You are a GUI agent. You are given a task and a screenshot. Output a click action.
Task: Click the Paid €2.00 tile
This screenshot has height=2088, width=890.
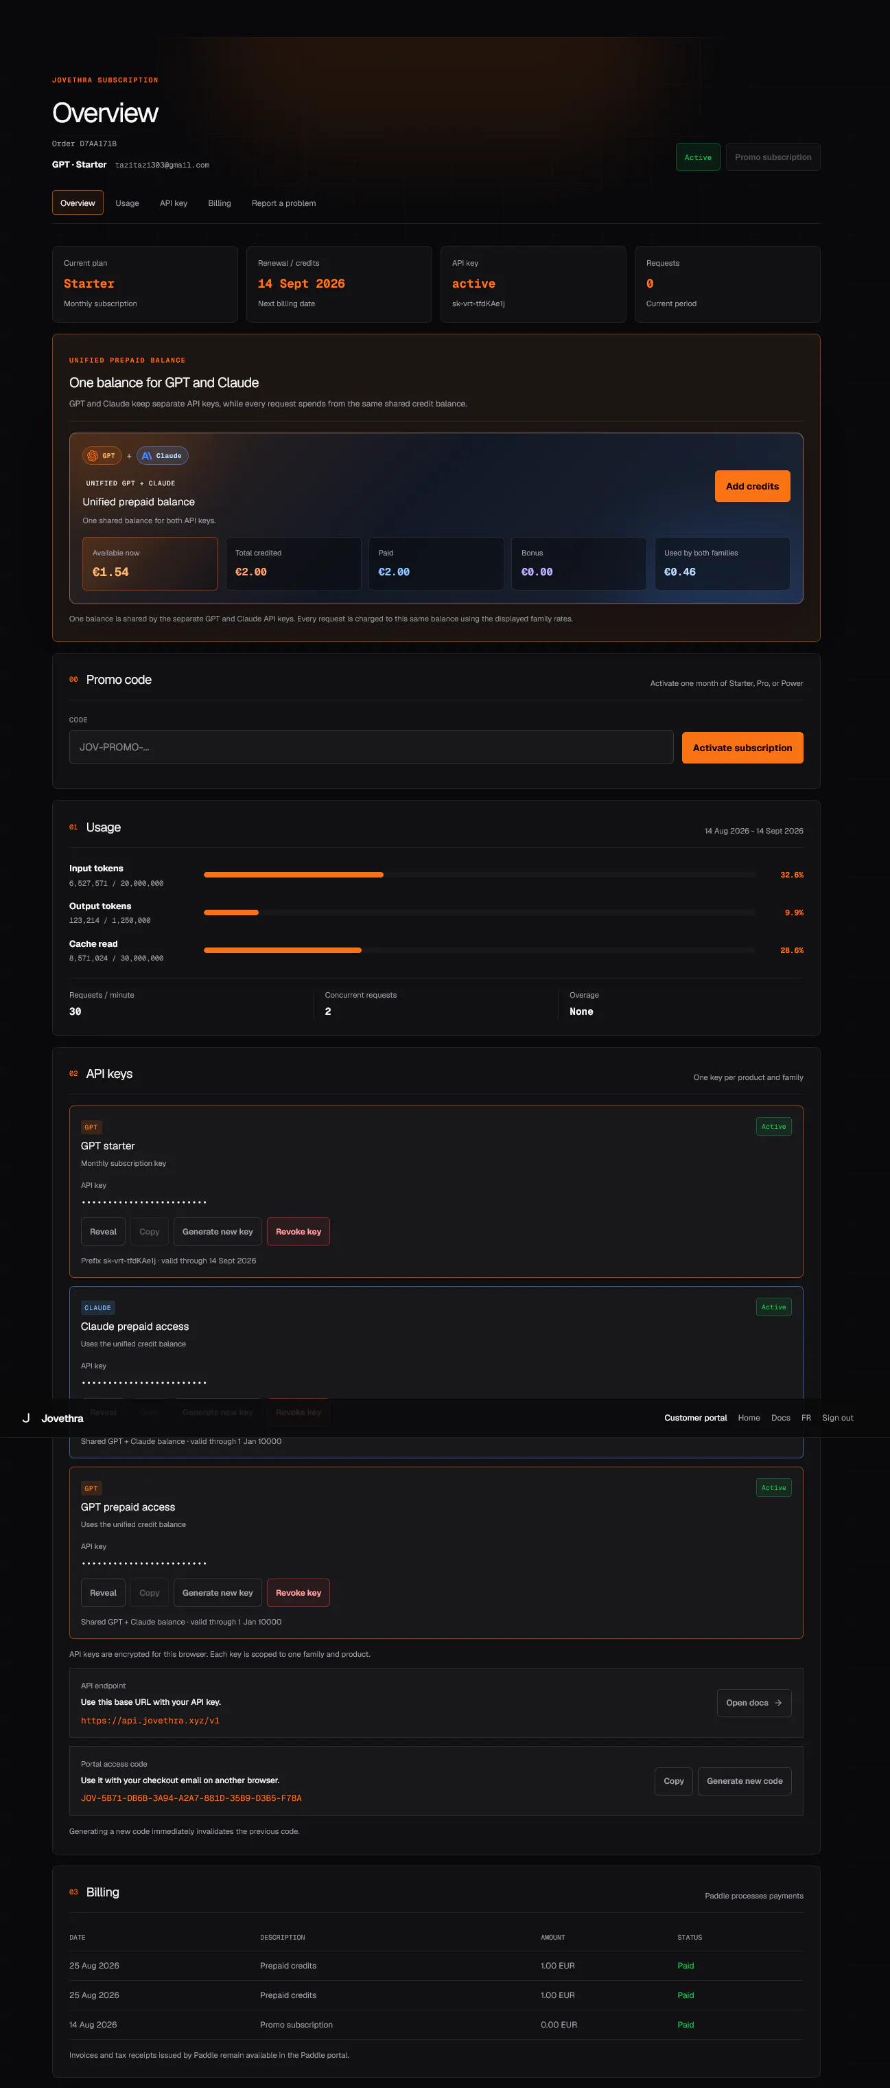[x=436, y=563]
